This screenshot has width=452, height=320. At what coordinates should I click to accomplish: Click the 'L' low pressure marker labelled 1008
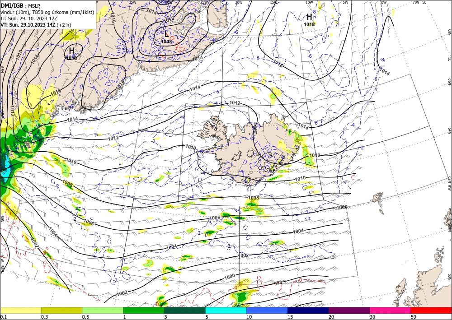167,34
